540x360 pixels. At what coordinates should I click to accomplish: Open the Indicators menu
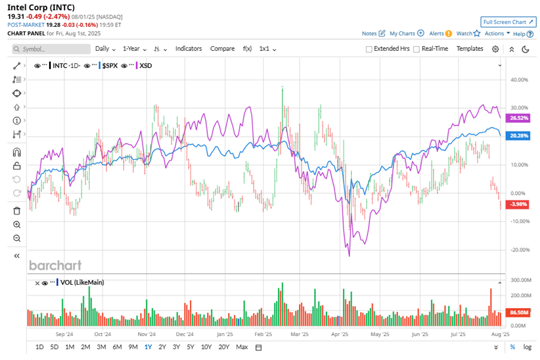(188, 48)
